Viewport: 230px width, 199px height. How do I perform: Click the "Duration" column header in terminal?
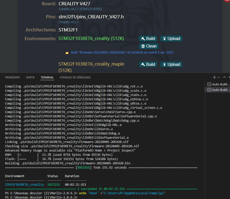(72, 176)
